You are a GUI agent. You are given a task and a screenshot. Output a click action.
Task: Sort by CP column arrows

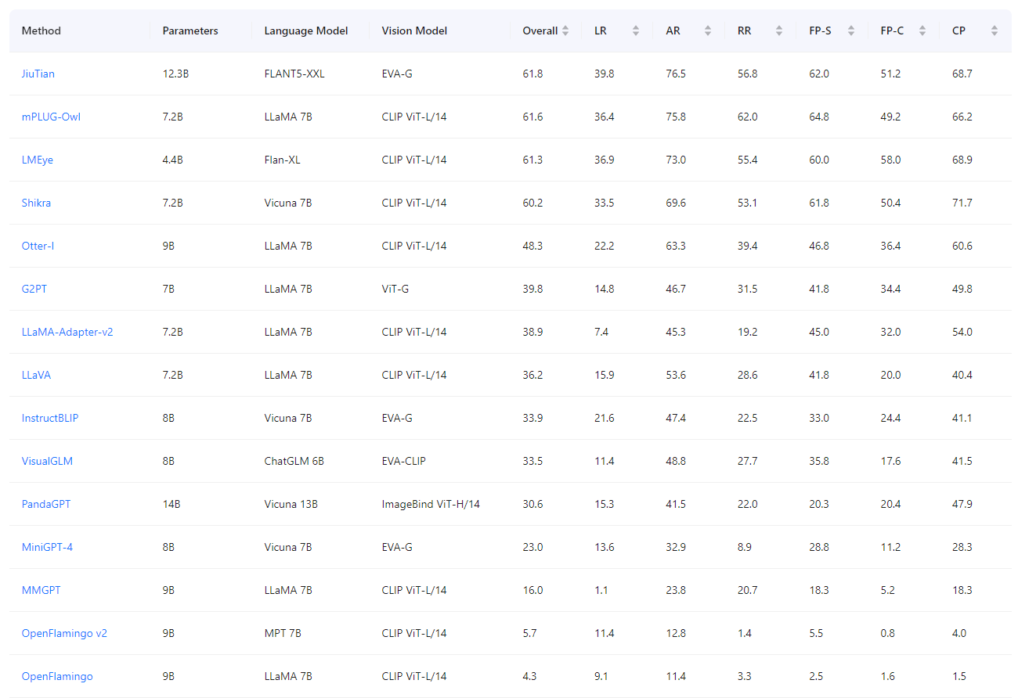click(x=994, y=31)
